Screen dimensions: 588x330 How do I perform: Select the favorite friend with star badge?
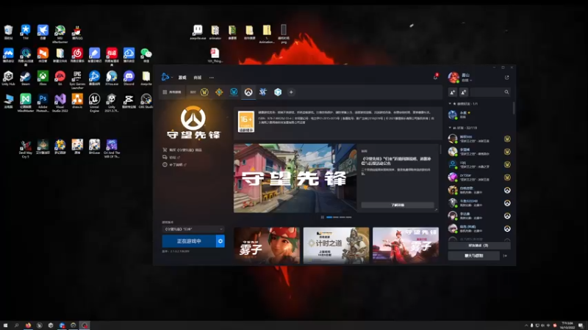(478, 114)
